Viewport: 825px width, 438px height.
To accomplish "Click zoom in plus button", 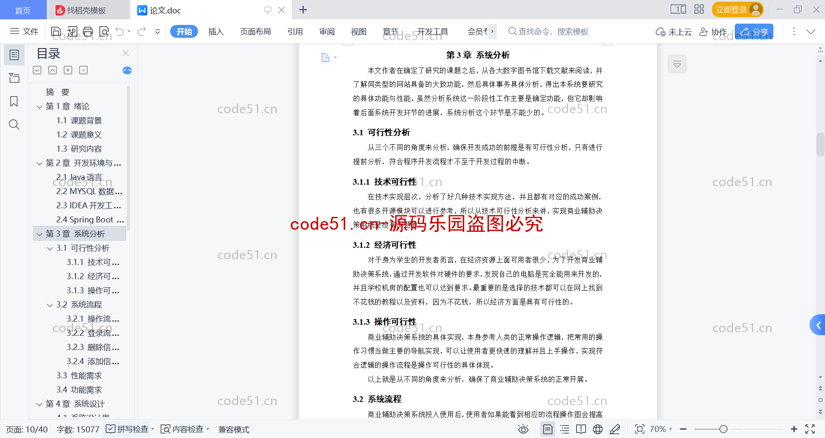I will click(x=794, y=429).
